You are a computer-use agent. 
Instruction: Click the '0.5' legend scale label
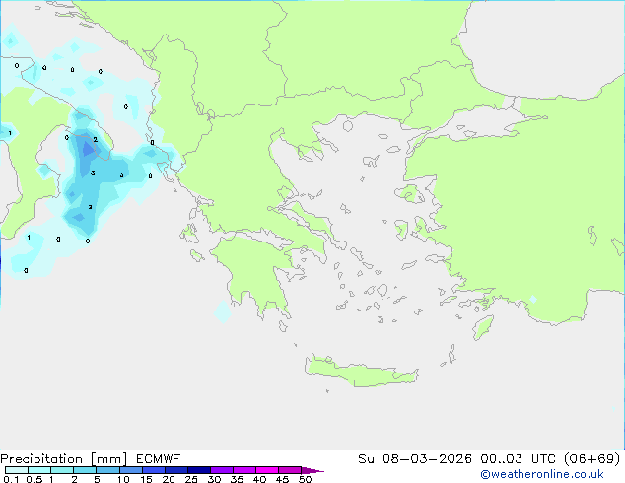tap(34, 479)
